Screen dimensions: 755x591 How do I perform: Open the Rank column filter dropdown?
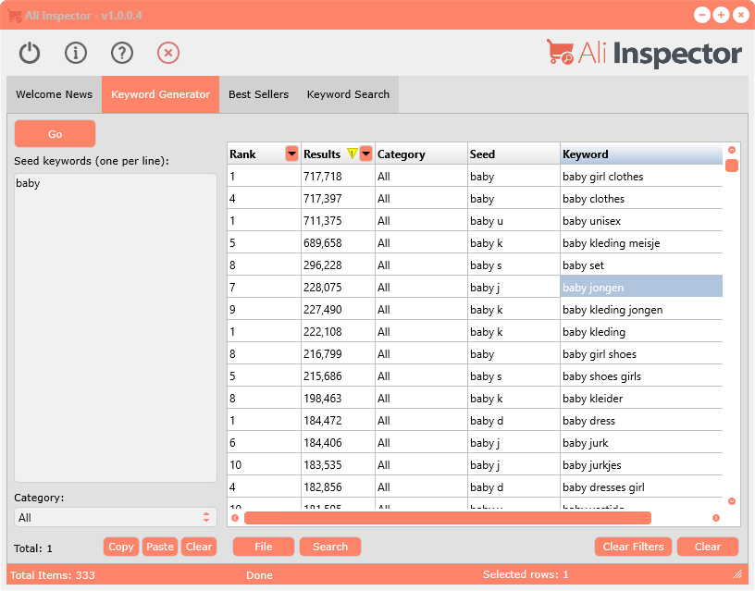[x=291, y=154]
